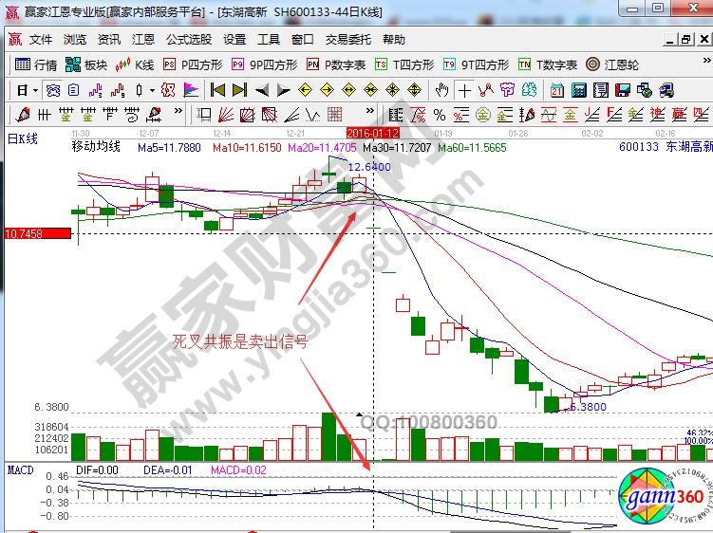The width and height of the screenshot is (713, 533).
Task: Open the 9T四方形 tool
Action: click(476, 65)
